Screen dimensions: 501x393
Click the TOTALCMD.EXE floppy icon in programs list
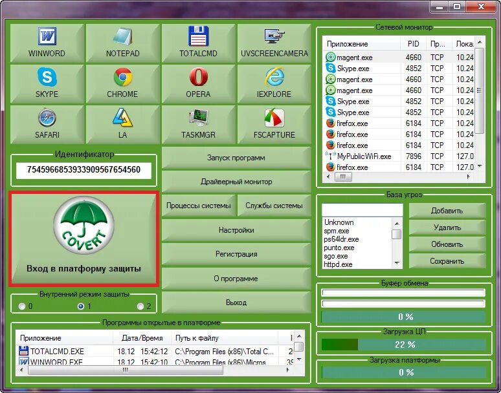[24, 351]
